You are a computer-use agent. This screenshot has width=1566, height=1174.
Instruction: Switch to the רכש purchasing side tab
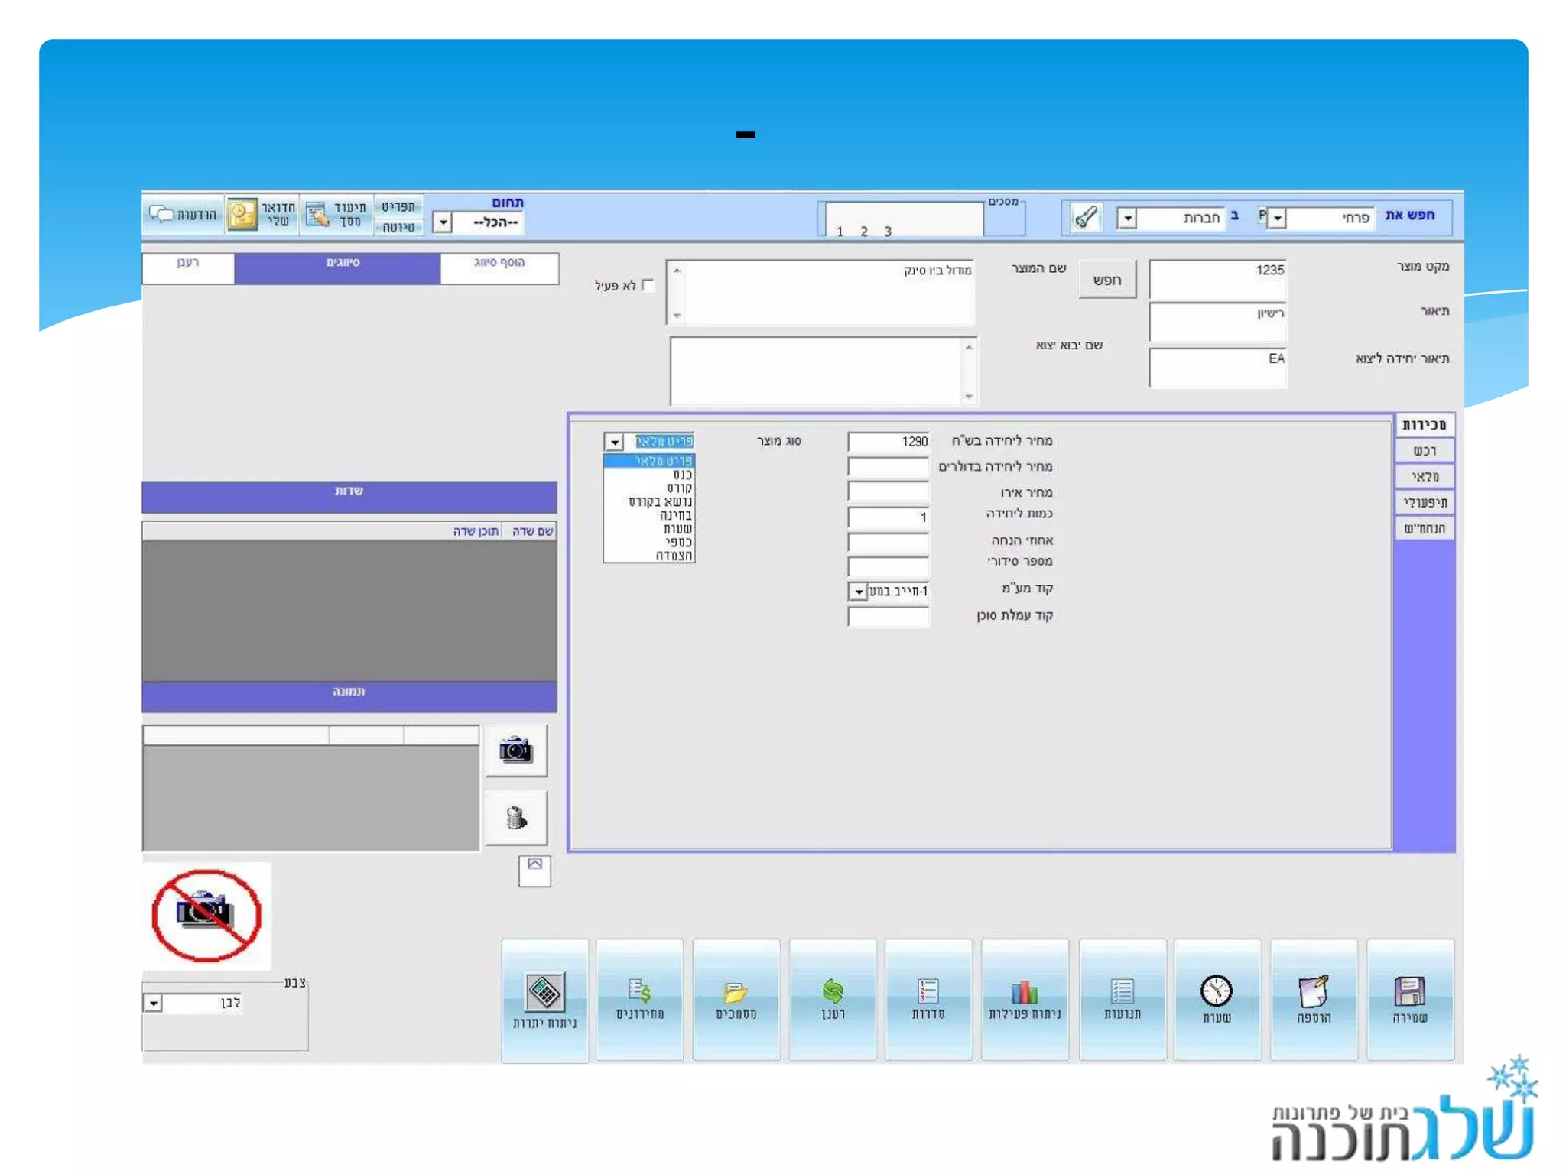[1424, 451]
